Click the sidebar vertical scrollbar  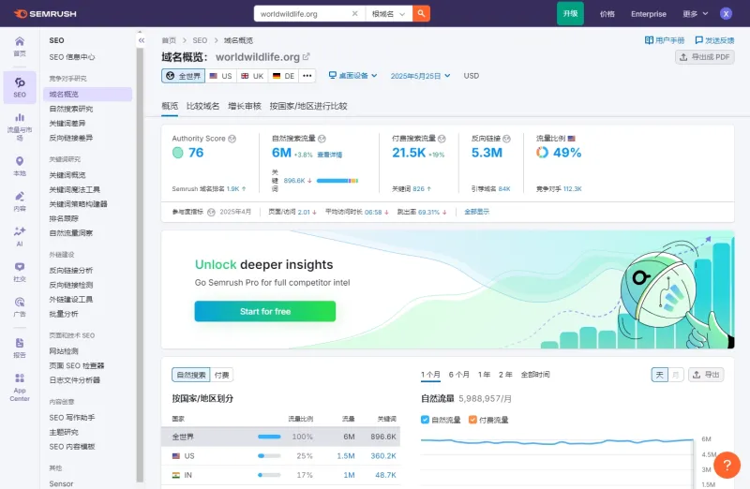(x=140, y=263)
